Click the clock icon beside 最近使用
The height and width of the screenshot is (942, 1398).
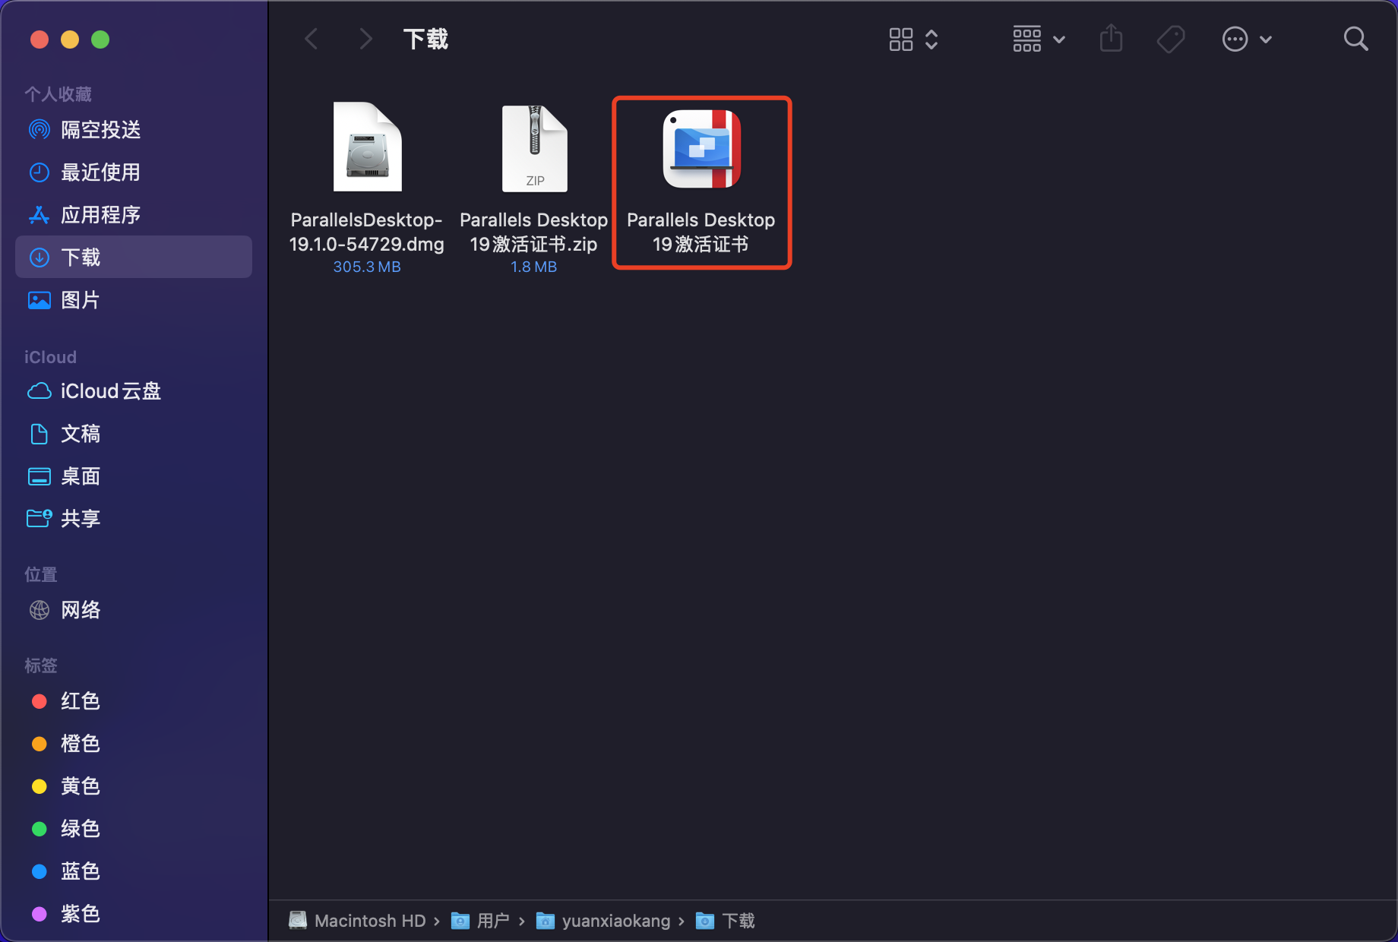coord(39,172)
